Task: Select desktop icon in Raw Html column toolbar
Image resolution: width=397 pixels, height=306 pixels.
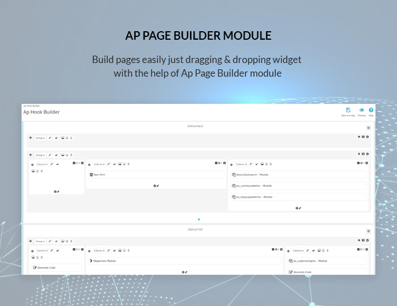Action: pos(120,164)
